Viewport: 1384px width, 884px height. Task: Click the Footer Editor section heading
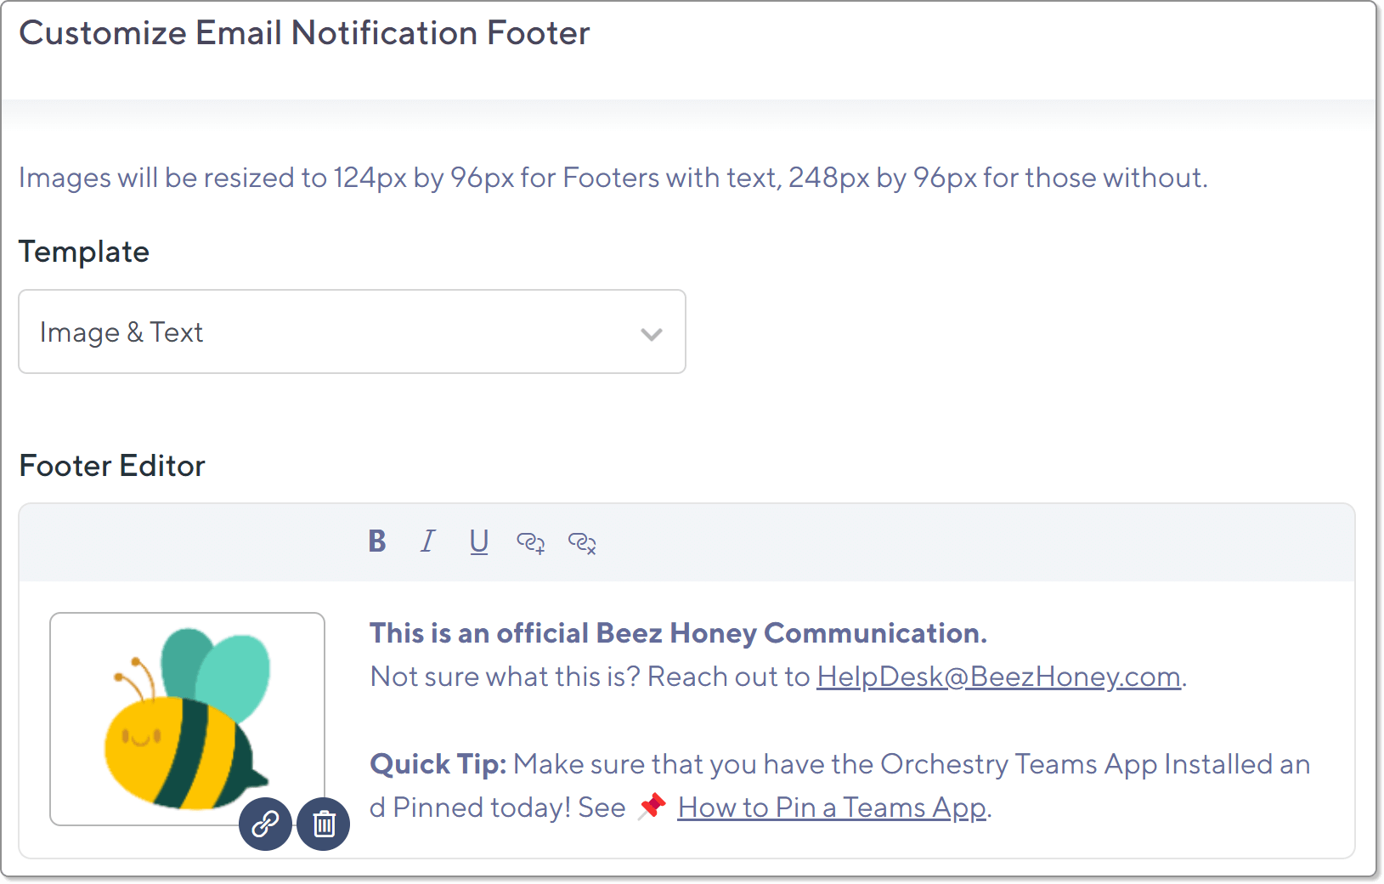pyautogui.click(x=112, y=466)
